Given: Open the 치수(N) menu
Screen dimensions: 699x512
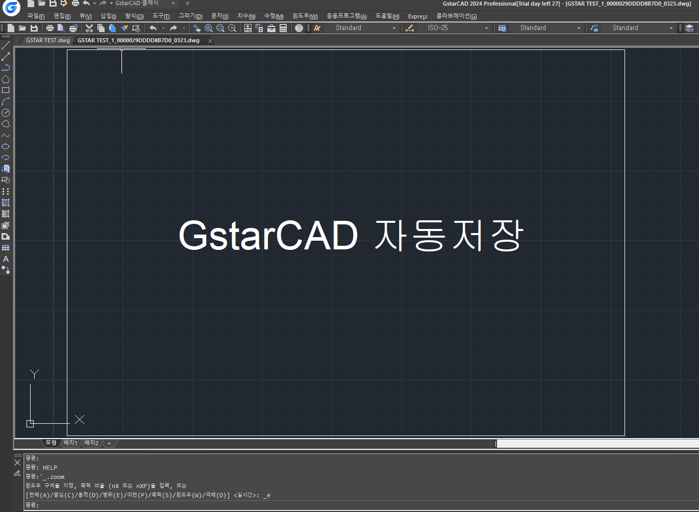Looking at the screenshot, I should 246,16.
